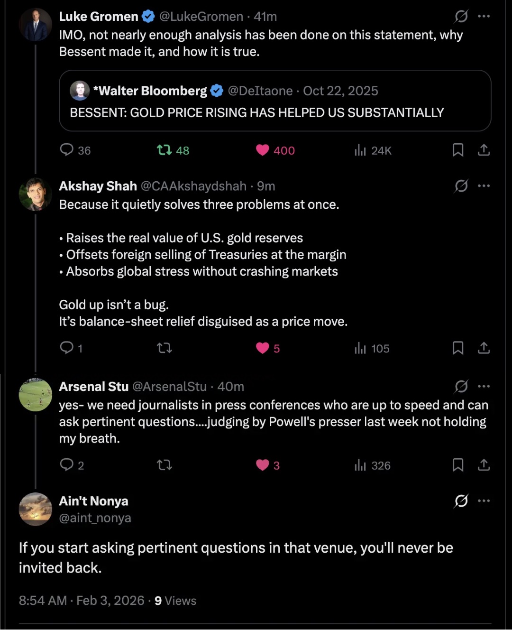Click Grok icon on Luke Gromen's post

click(x=461, y=16)
